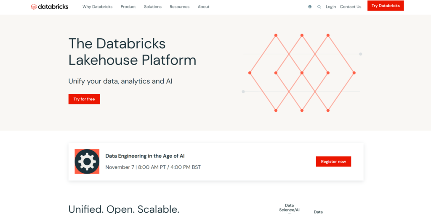This screenshot has width=431, height=214.
Task: Click the Try for free button
Action: tap(84, 99)
